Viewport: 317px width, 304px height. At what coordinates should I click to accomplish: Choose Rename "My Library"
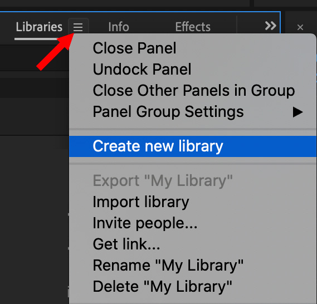pyautogui.click(x=193, y=265)
